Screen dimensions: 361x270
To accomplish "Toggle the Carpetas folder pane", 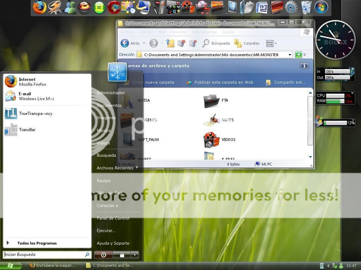I will point(247,43).
